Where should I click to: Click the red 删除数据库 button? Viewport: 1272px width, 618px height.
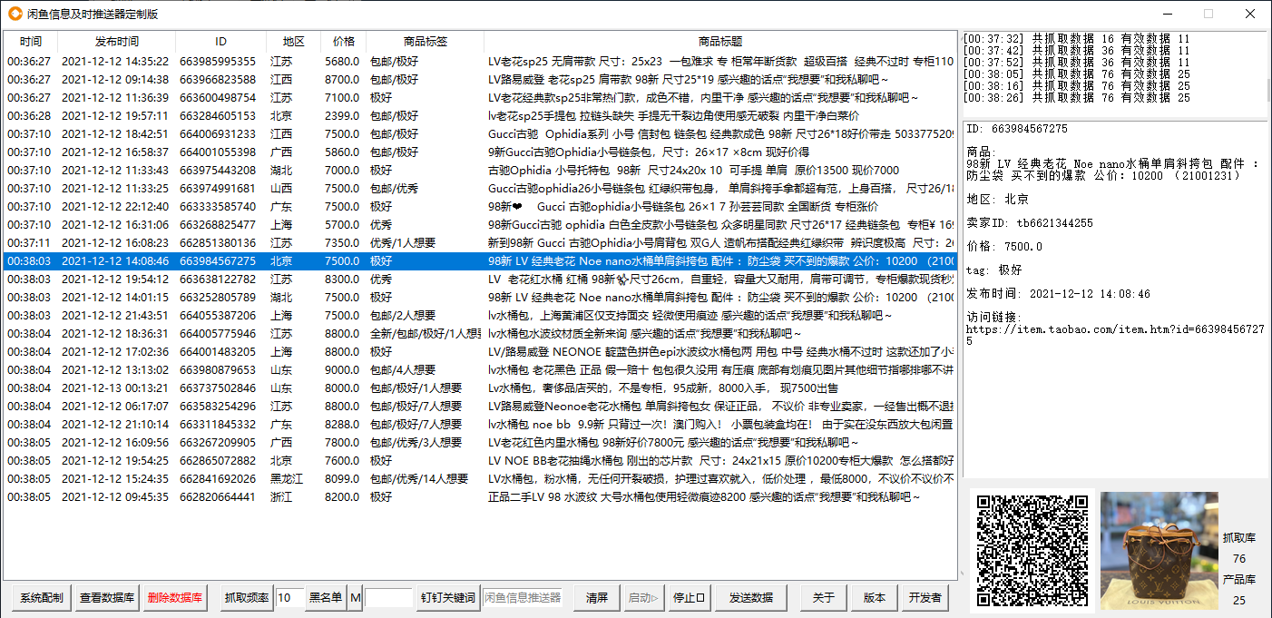tap(176, 598)
